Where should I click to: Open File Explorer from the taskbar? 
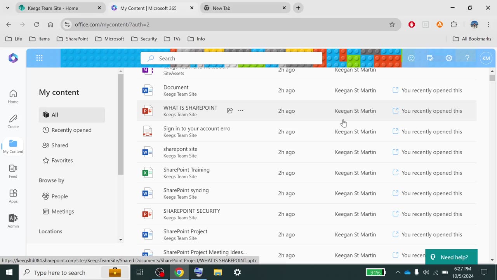pos(218,272)
